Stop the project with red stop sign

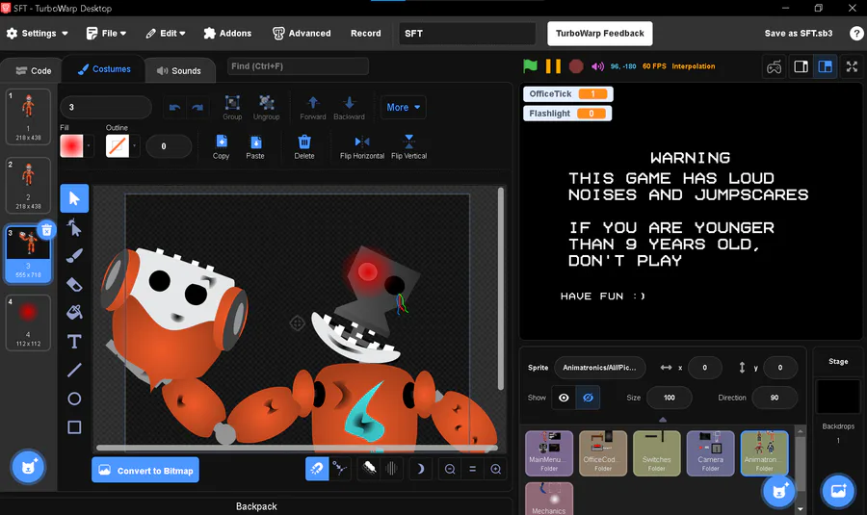[x=576, y=66]
